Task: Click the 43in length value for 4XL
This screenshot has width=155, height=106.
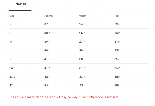Action: tap(47, 85)
